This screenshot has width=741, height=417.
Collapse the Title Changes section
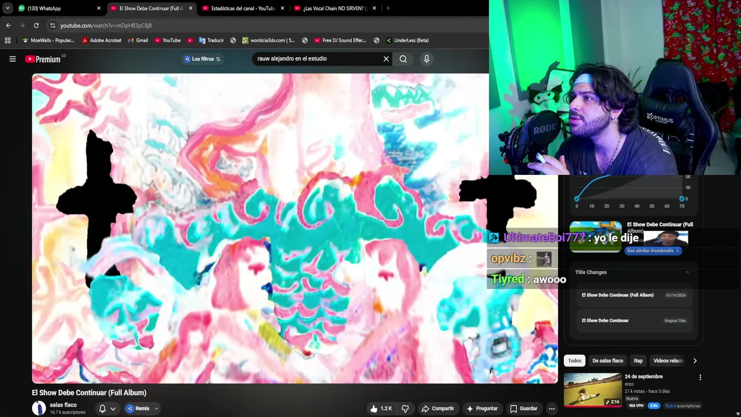(688, 272)
